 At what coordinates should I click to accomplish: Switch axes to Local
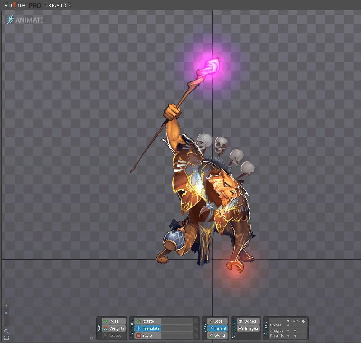217,321
